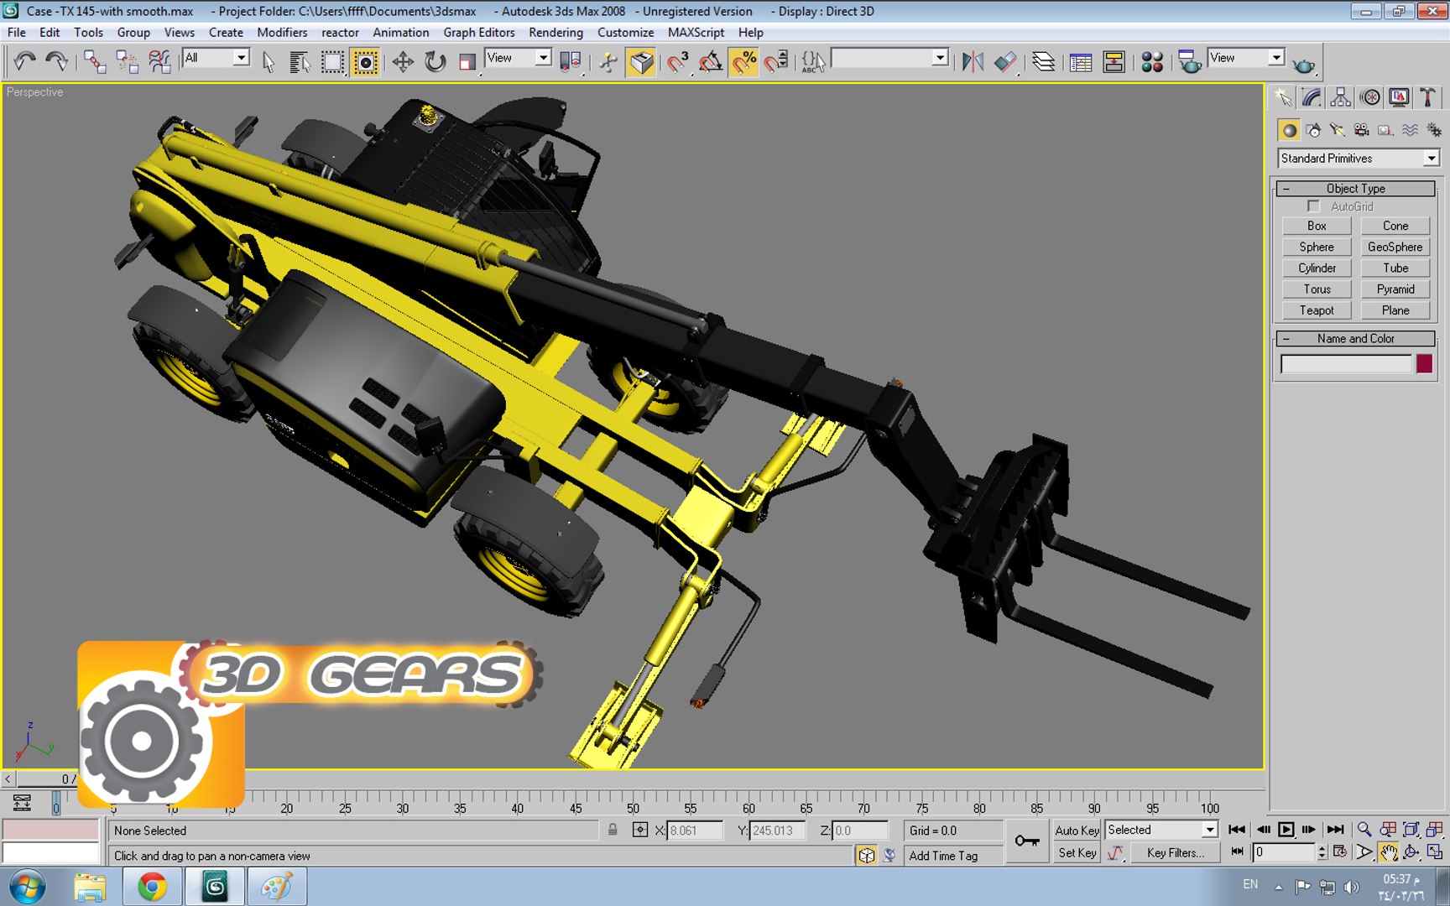The image size is (1450, 906).
Task: Open the reference coordinate View dropdown
Action: (518, 58)
